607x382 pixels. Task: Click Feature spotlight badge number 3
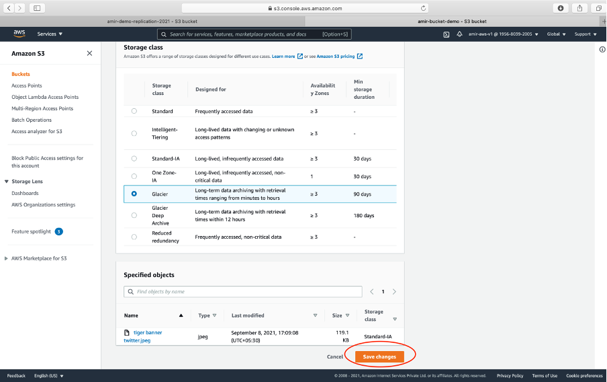click(59, 231)
